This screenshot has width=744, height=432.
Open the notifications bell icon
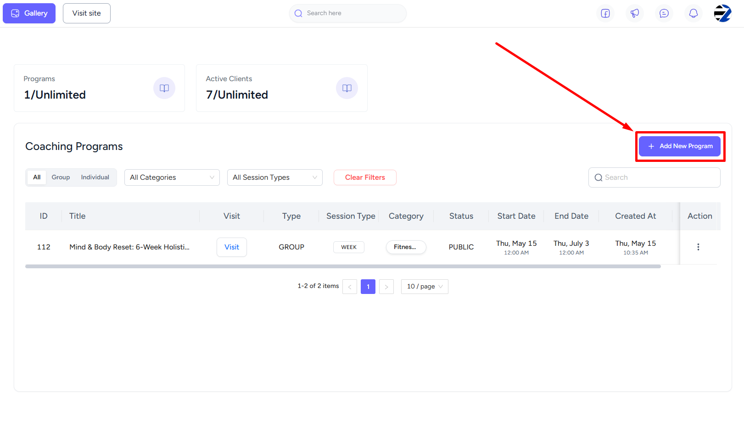point(694,13)
